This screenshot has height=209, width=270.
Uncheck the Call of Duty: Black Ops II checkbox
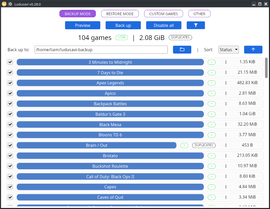(x=10, y=176)
